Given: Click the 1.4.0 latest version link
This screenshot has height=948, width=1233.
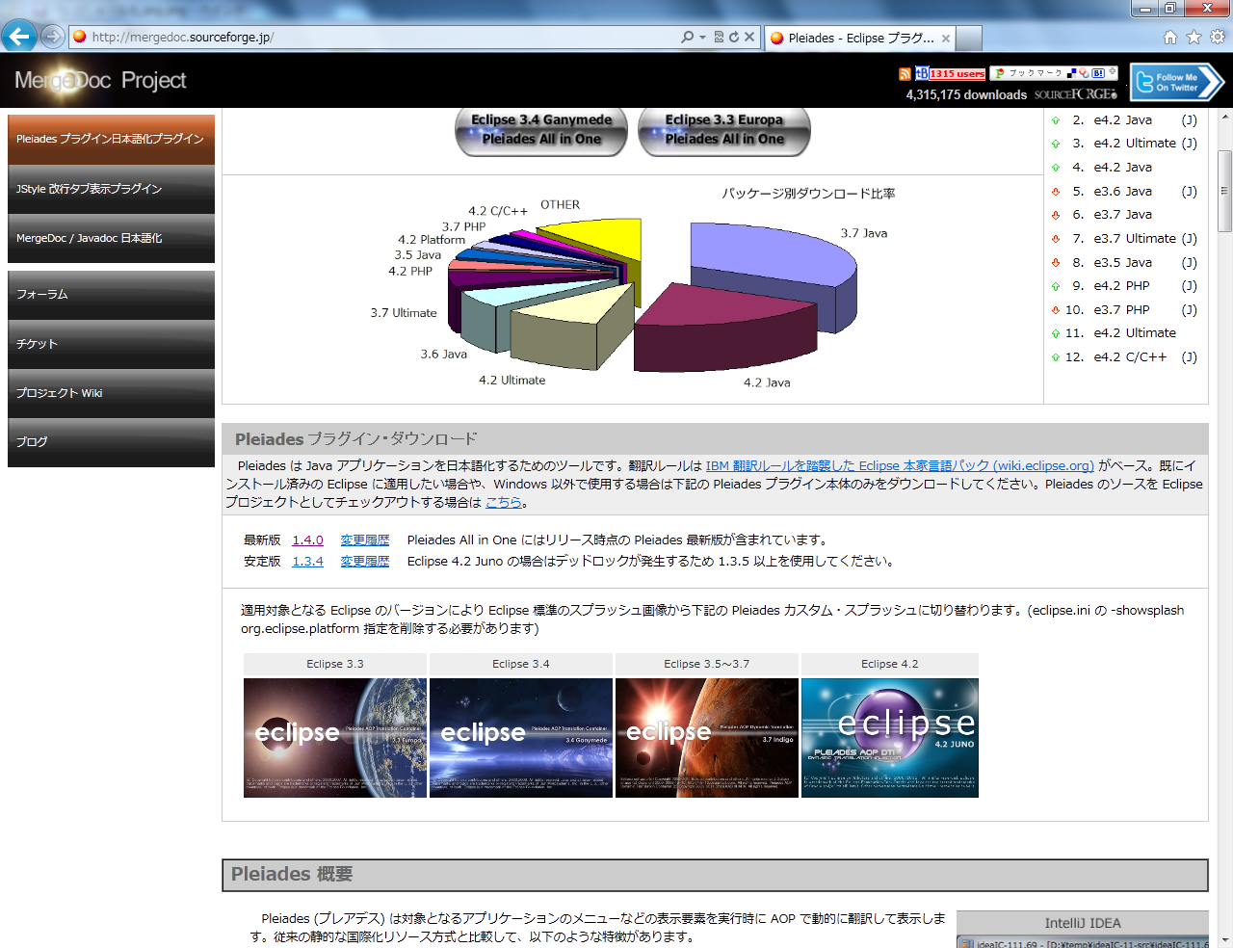Looking at the screenshot, I should tap(307, 540).
